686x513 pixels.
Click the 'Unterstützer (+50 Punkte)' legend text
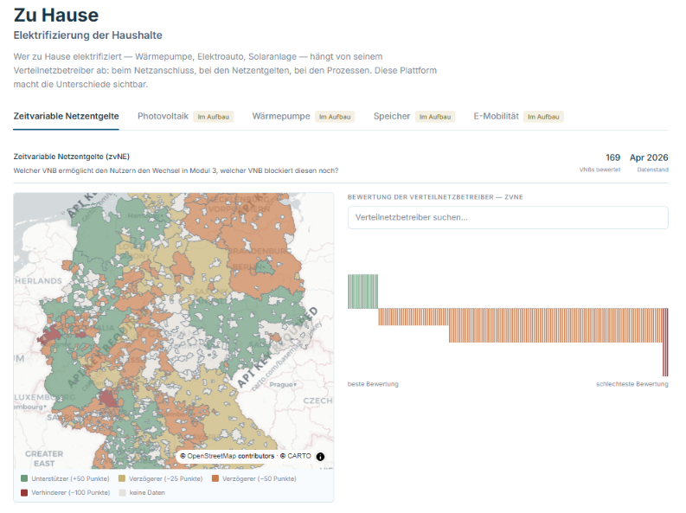(x=70, y=479)
